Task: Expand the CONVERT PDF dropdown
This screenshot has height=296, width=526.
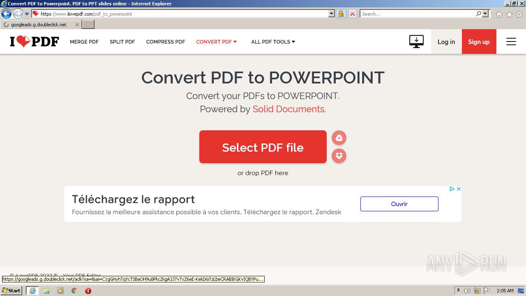Action: point(217,42)
